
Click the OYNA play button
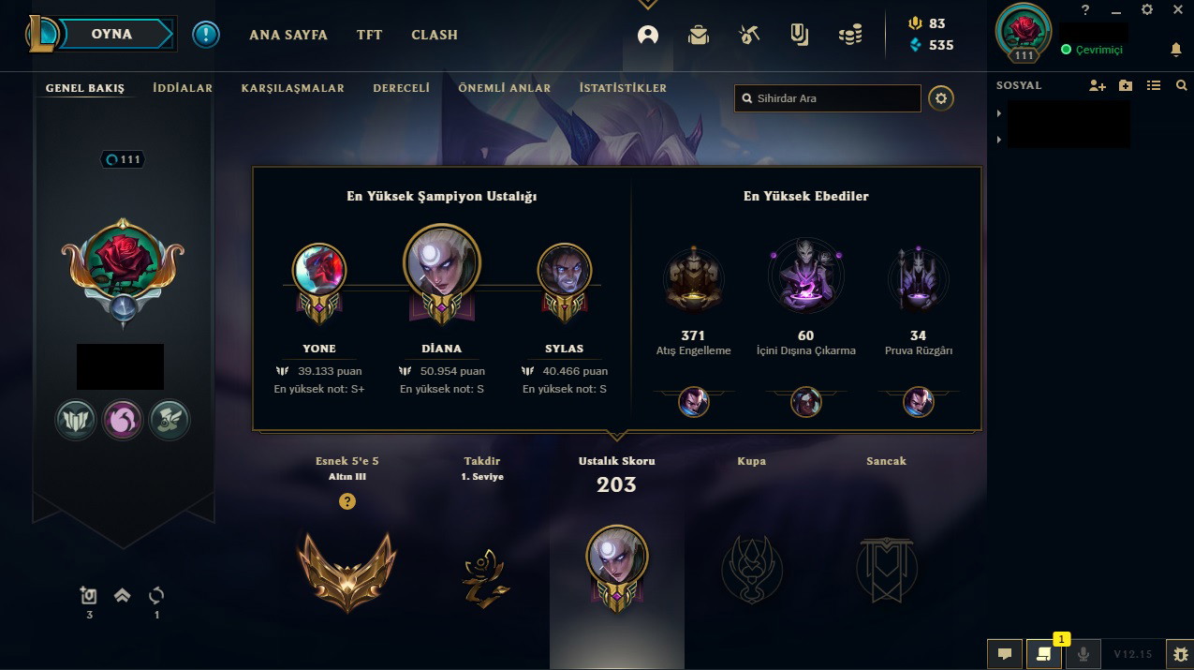(111, 34)
